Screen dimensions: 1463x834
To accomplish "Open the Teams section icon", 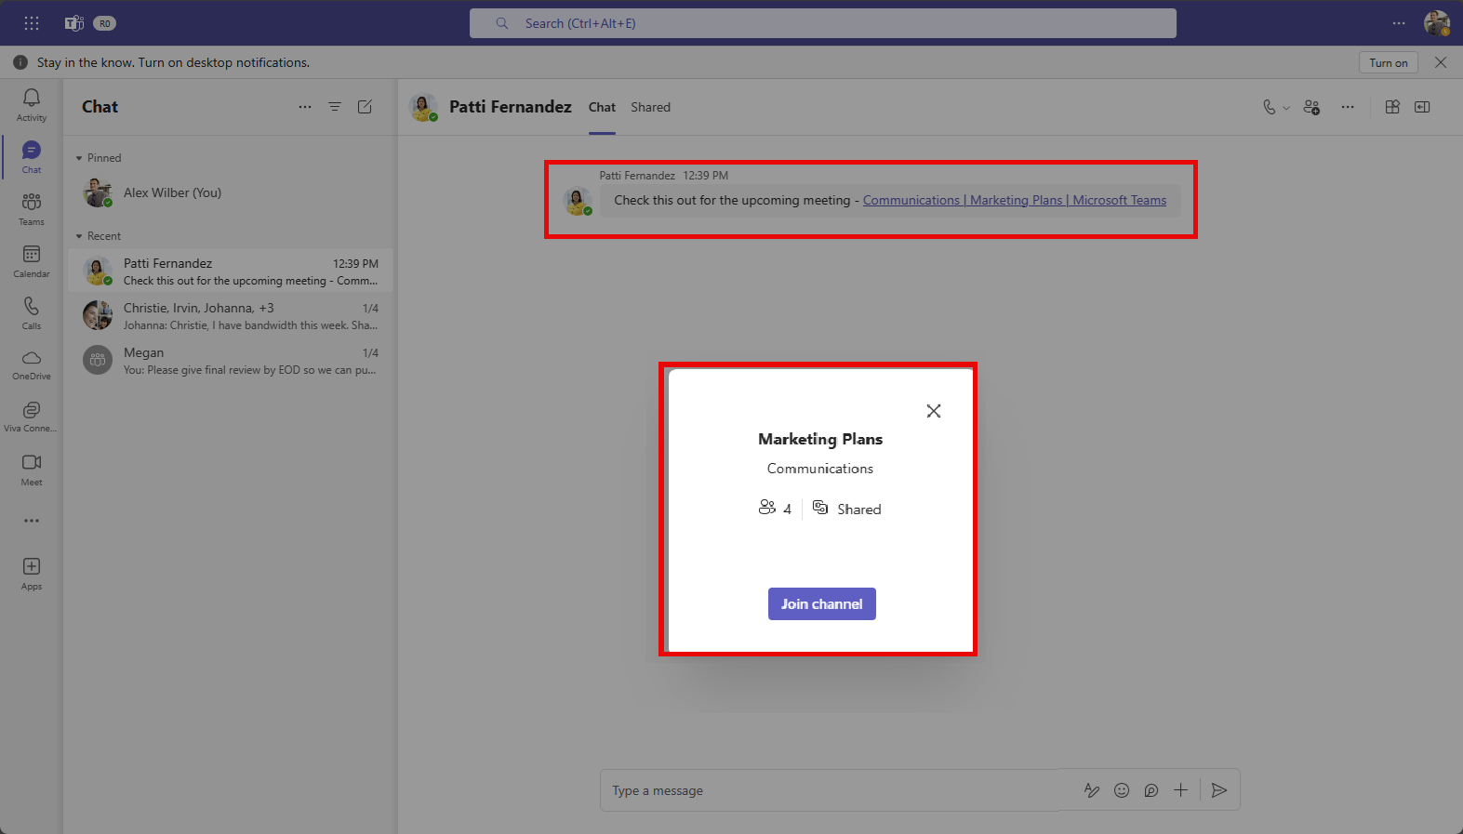I will point(32,208).
